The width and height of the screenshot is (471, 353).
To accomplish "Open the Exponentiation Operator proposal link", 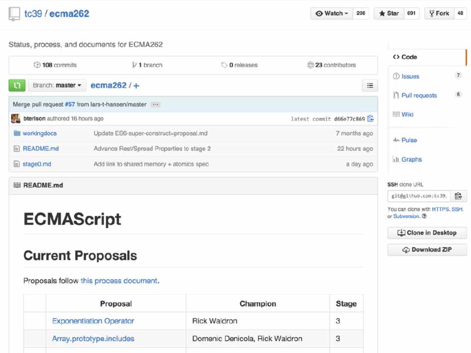I will point(93,321).
